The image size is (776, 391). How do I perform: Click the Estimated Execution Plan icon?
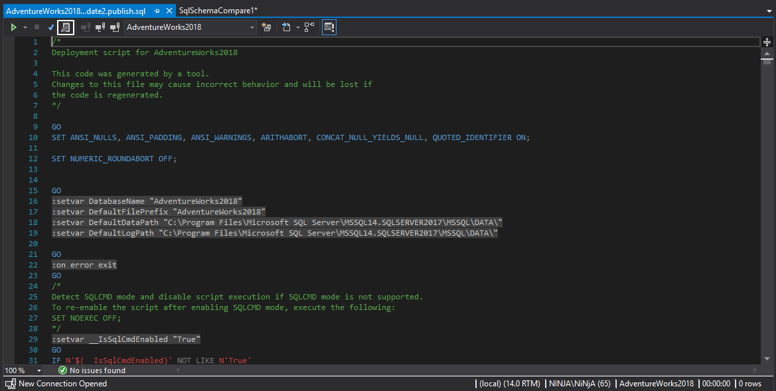tap(266, 27)
